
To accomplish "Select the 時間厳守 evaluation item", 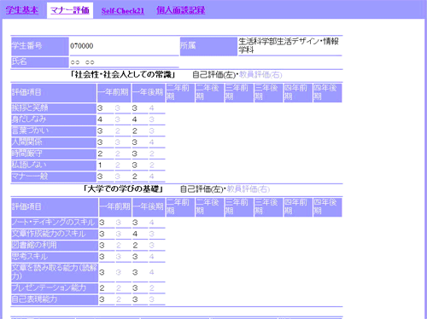I will [x=54, y=154].
